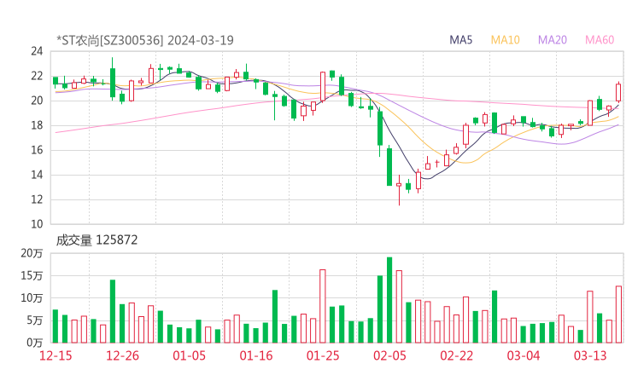Screen dimensions: 632x375
Task: Click the price axis value 22
Action: point(37,76)
